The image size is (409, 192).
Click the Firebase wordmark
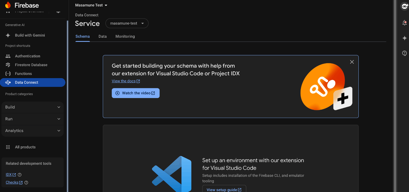[x=27, y=5]
